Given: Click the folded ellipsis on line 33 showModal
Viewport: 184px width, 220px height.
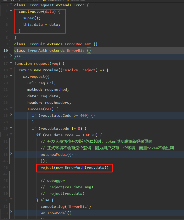Looking at the screenshot, I should click(74, 154).
